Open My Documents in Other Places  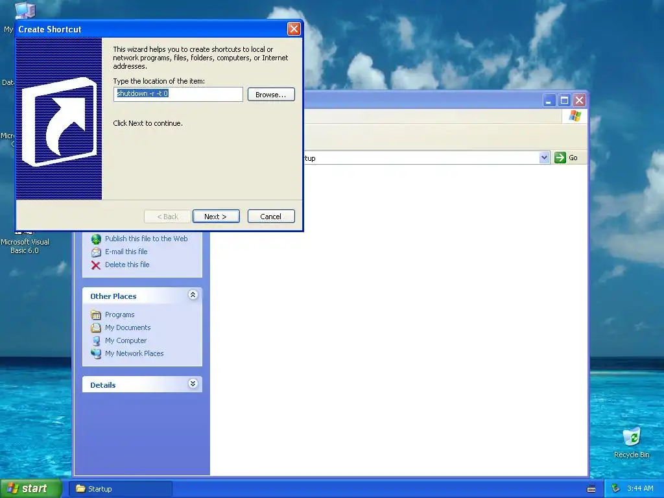128,327
